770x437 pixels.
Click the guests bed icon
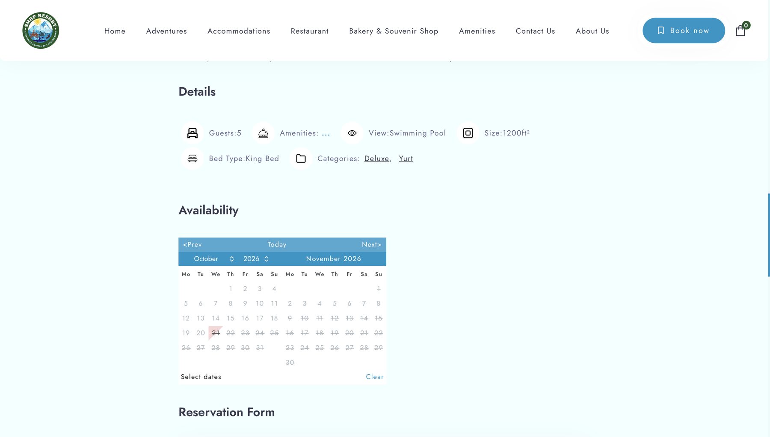(192, 133)
